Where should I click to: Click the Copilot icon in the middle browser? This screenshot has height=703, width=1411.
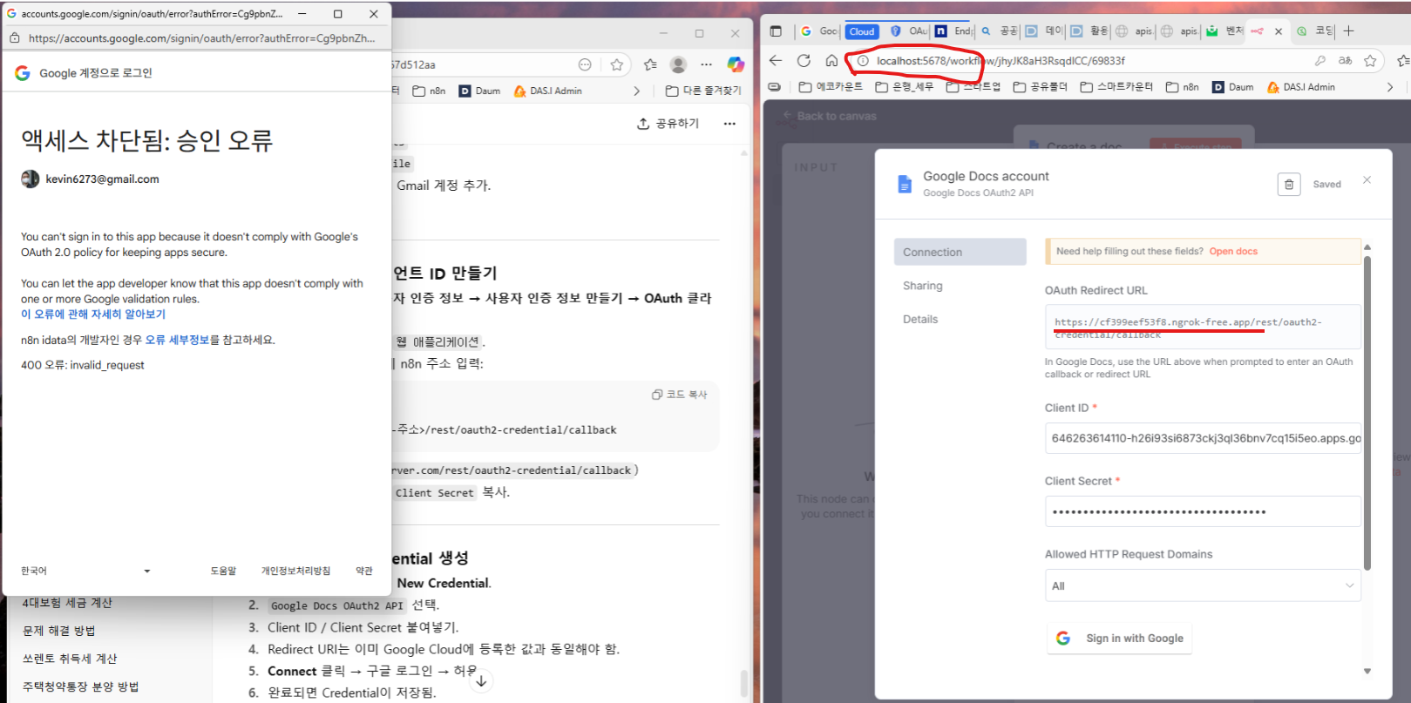(736, 64)
